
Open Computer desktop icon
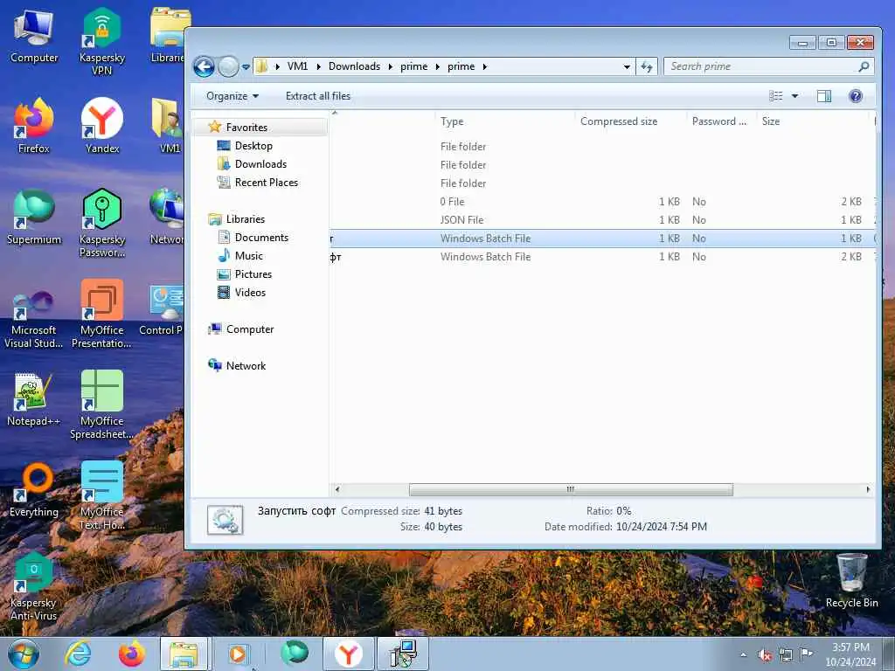[34, 37]
